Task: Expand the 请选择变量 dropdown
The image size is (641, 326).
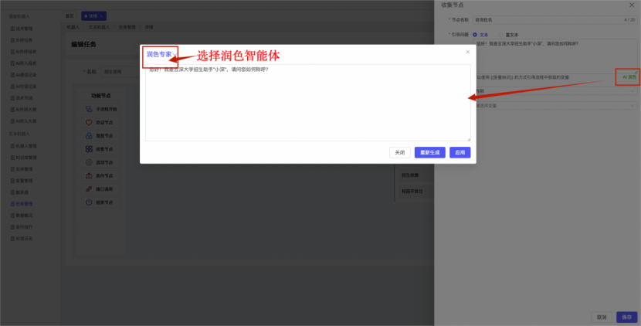Action: pyautogui.click(x=556, y=105)
